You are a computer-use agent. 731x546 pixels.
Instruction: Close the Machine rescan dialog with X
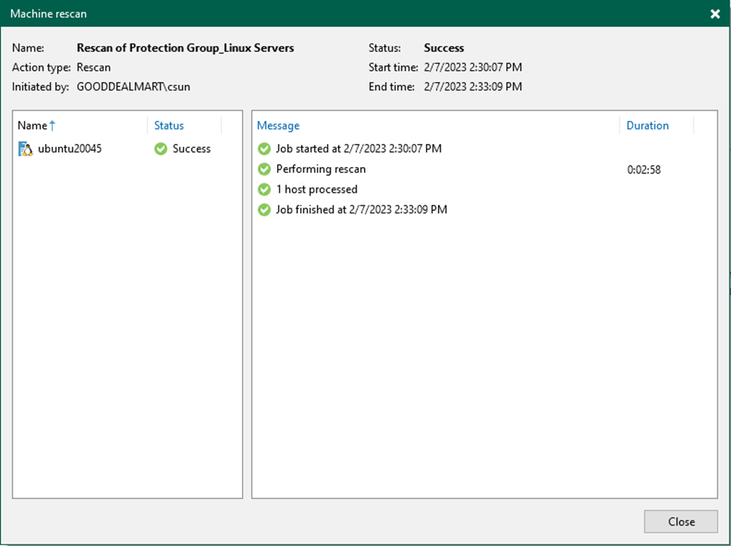[x=714, y=14]
